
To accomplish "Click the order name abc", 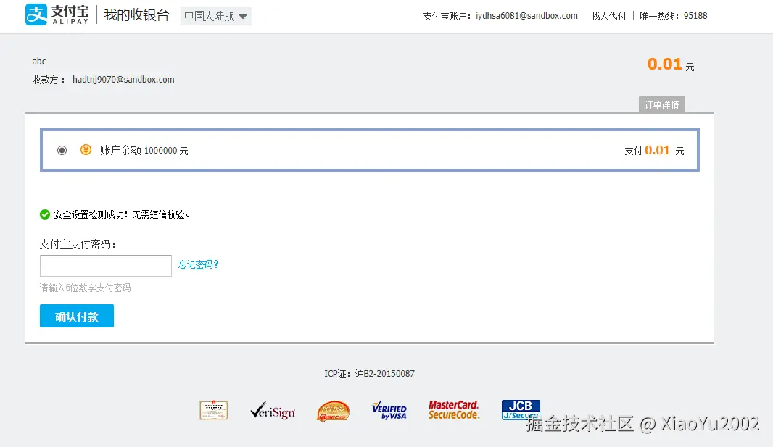I will tap(39, 61).
